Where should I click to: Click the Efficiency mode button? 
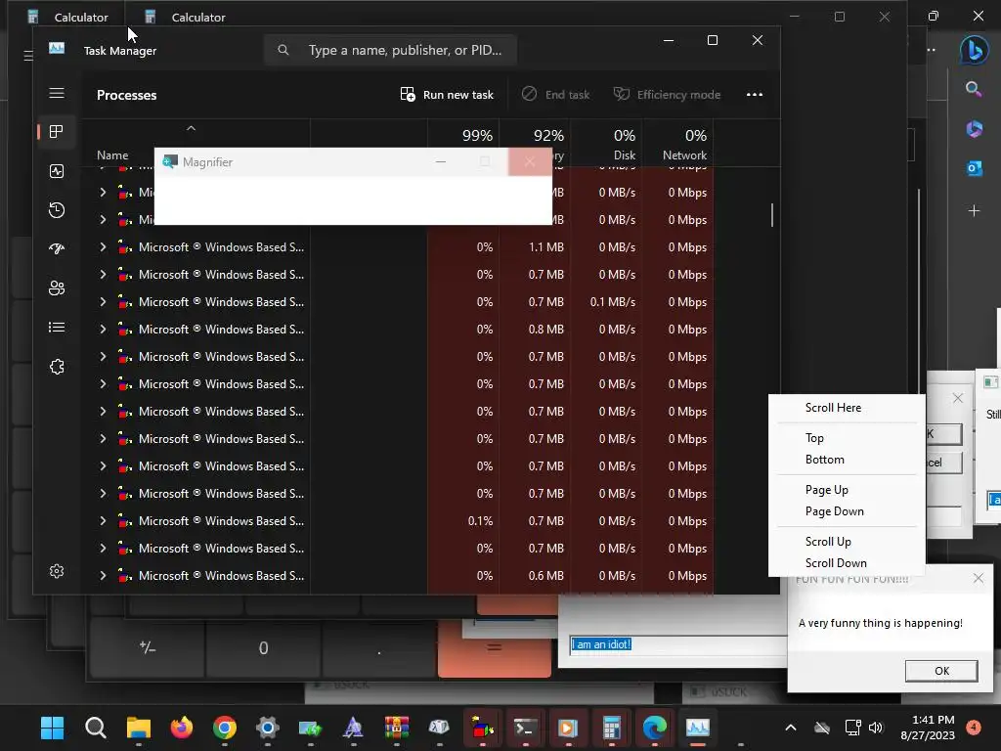(667, 95)
